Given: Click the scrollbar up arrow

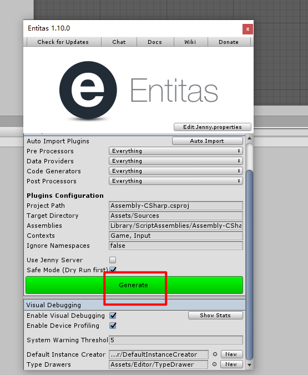Looking at the screenshot, I should tap(250, 138).
